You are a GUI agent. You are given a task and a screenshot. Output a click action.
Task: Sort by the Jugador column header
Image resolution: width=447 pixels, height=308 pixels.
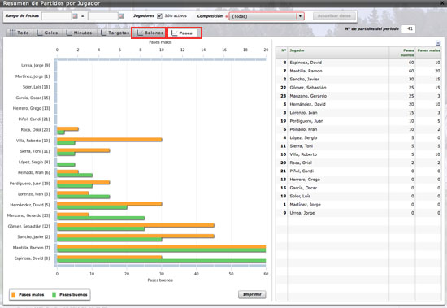338,53
